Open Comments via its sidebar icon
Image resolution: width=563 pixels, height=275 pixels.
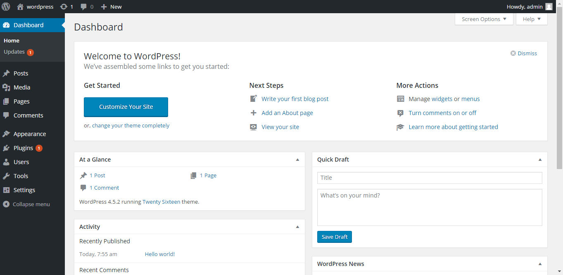(7, 115)
